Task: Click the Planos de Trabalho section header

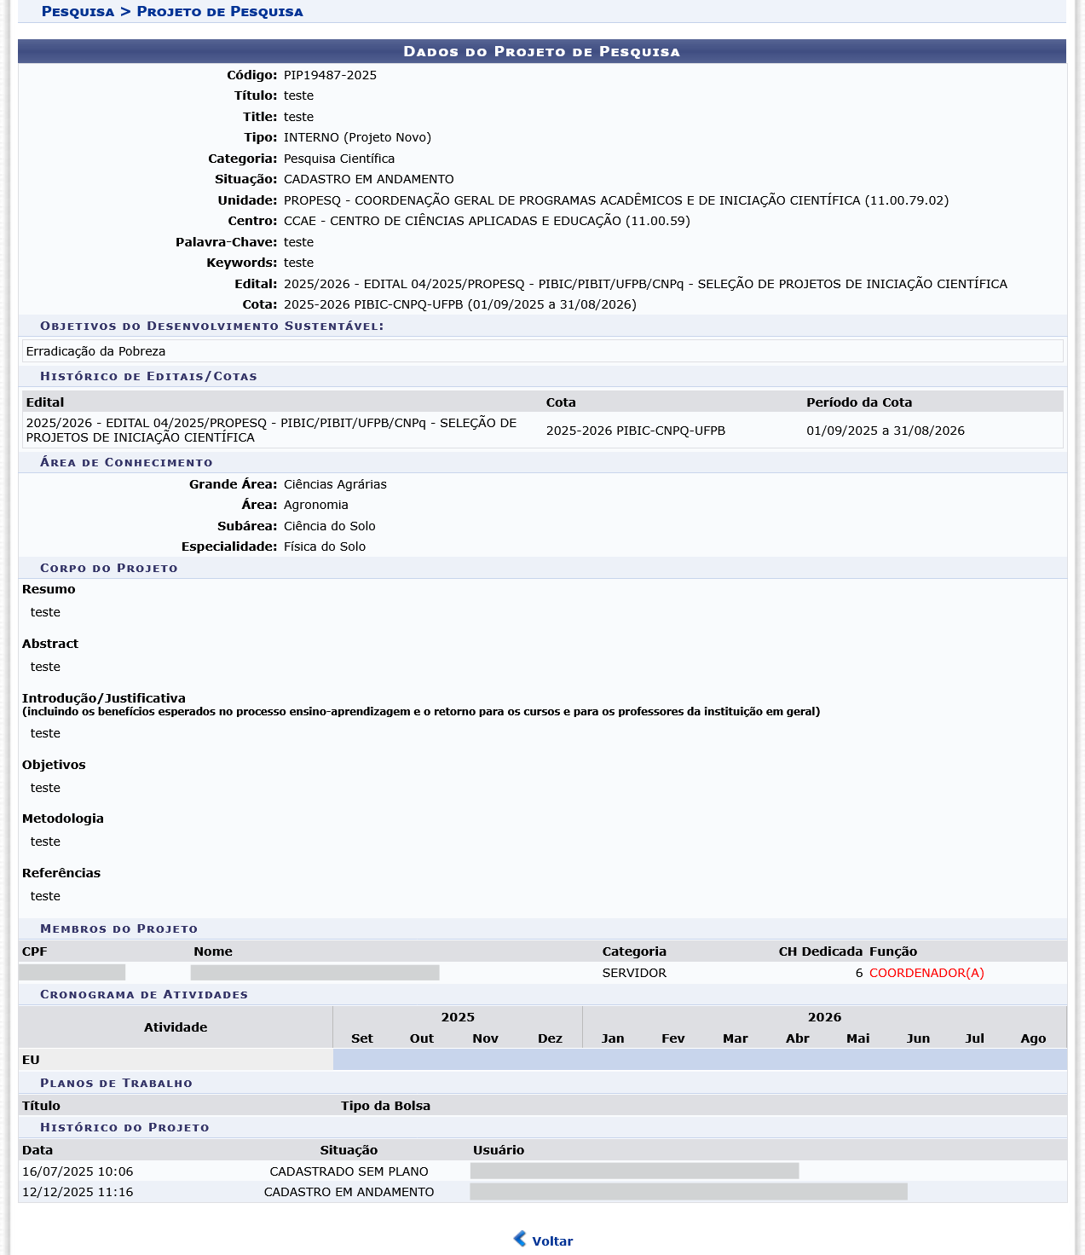Action: tap(116, 1083)
